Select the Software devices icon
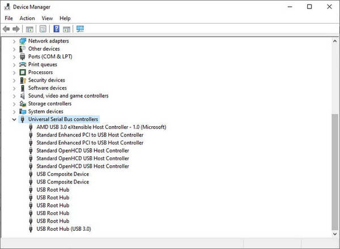The width and height of the screenshot is (340, 249). [23, 88]
